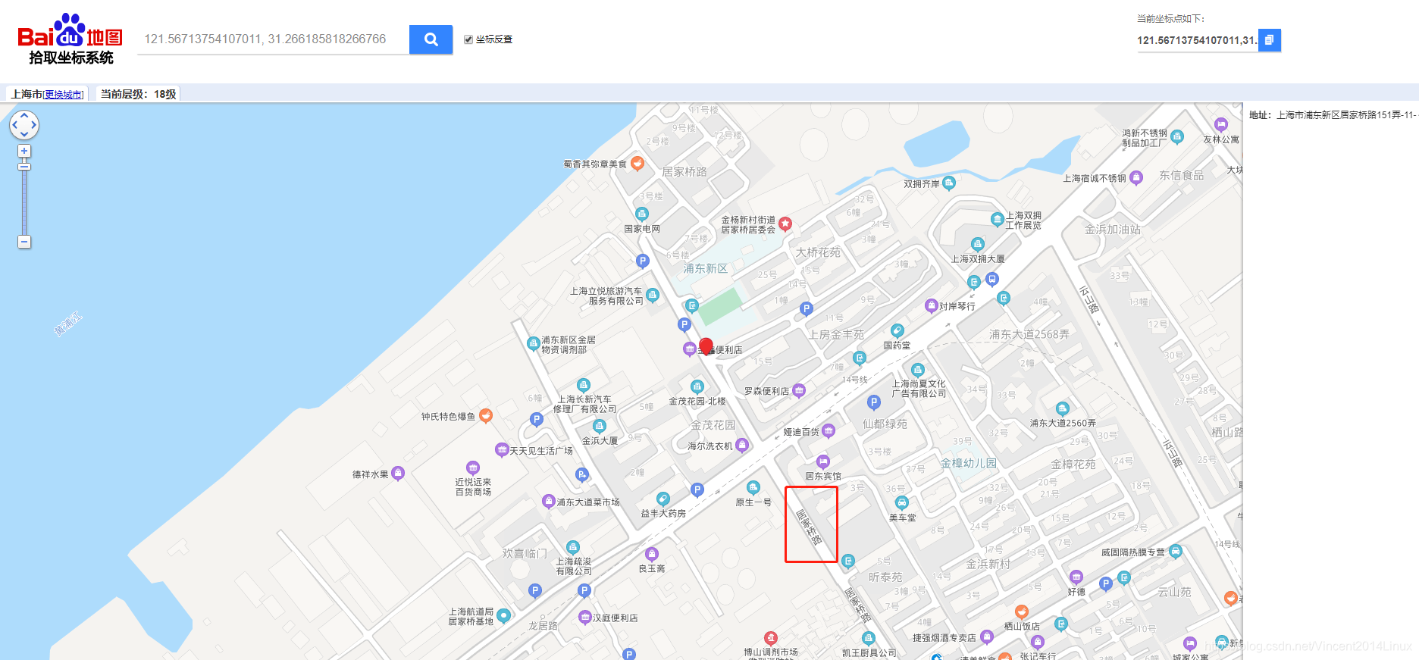This screenshot has width=1419, height=660.
Task: Select the 罗森便利店 shop icon
Action: coord(799,390)
